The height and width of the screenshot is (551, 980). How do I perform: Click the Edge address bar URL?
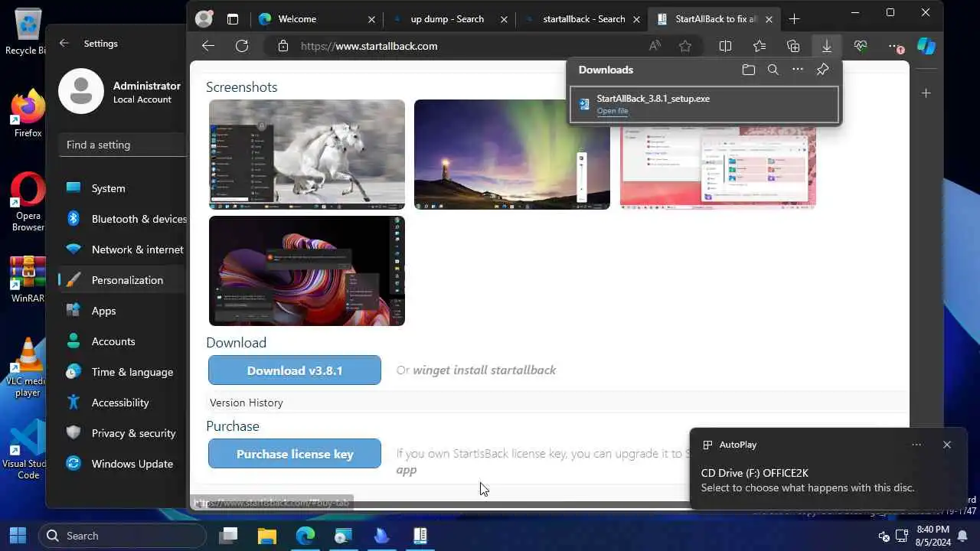369,46
